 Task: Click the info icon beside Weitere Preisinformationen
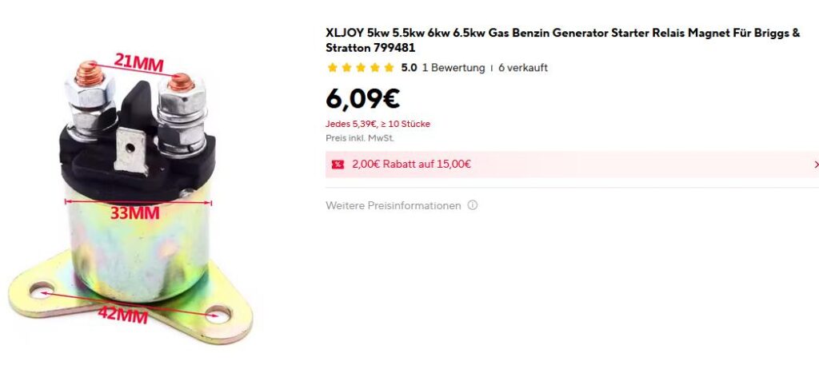[473, 205]
